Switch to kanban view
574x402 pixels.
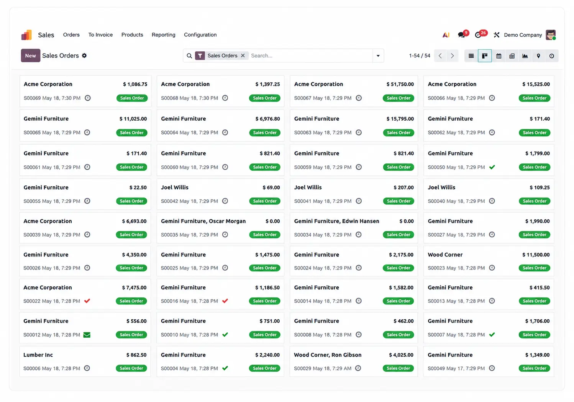(x=485, y=56)
